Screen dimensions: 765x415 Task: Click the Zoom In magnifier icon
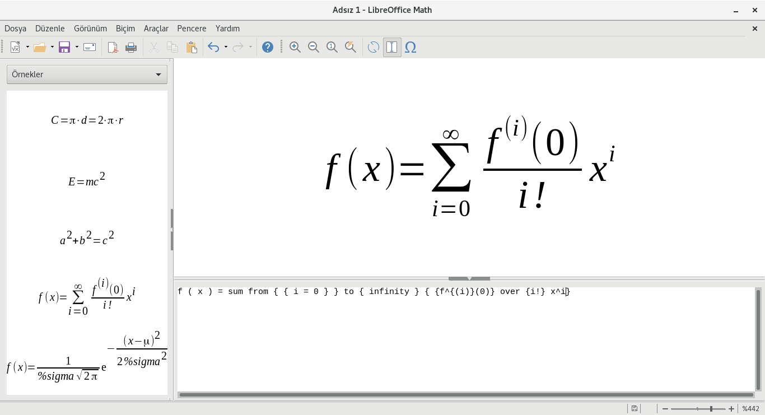[295, 48]
